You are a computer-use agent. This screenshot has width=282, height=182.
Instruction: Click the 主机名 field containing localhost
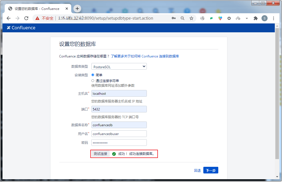(x=119, y=93)
